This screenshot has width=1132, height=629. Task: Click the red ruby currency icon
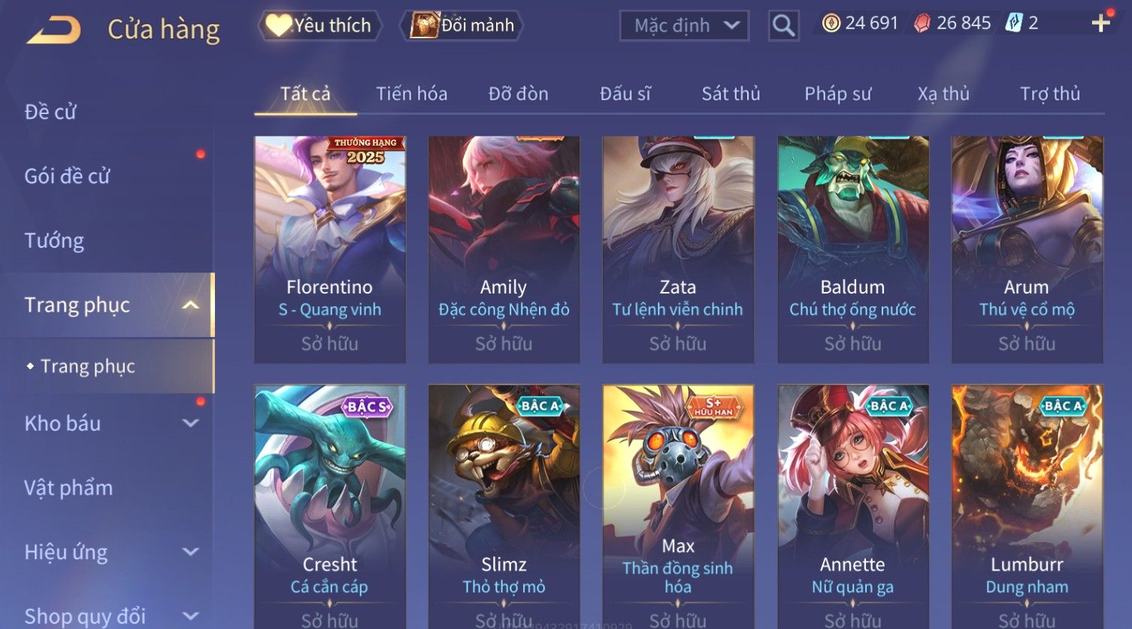click(922, 23)
